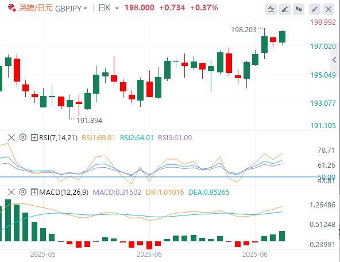
Task: Select the 英镑/日元 pair name
Action: pos(36,8)
